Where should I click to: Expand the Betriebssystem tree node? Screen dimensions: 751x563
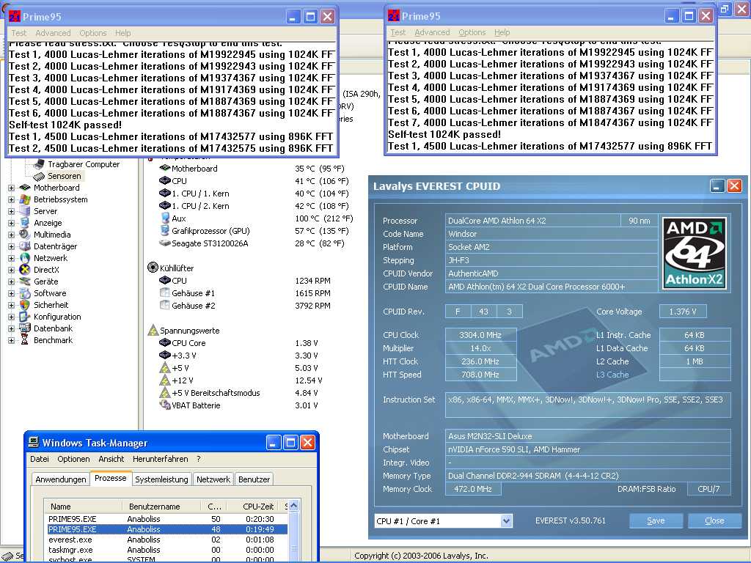click(x=11, y=199)
